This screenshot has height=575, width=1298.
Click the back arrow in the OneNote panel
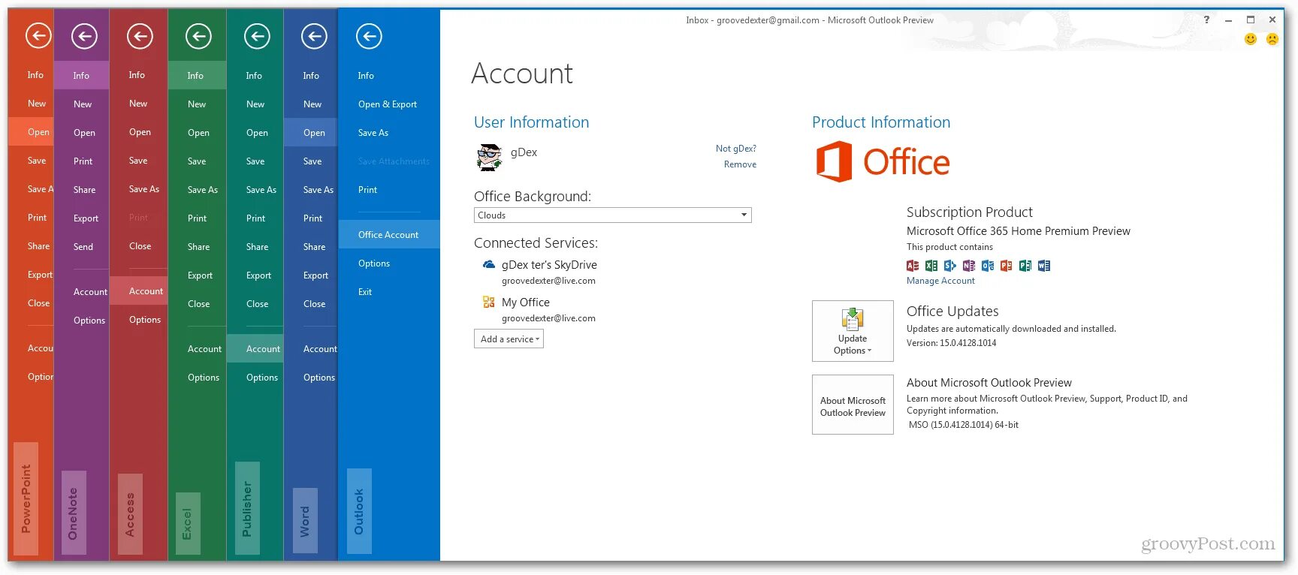[84, 36]
